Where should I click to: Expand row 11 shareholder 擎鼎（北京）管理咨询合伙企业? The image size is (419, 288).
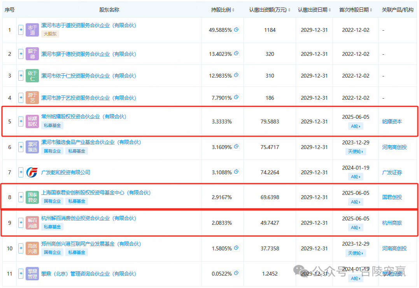[21, 274]
